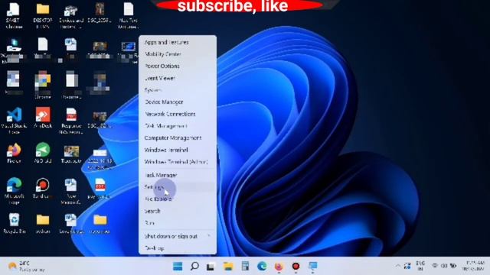The image size is (490, 275).
Task: Switch to Firefox on the taskbar
Action: pos(279,267)
